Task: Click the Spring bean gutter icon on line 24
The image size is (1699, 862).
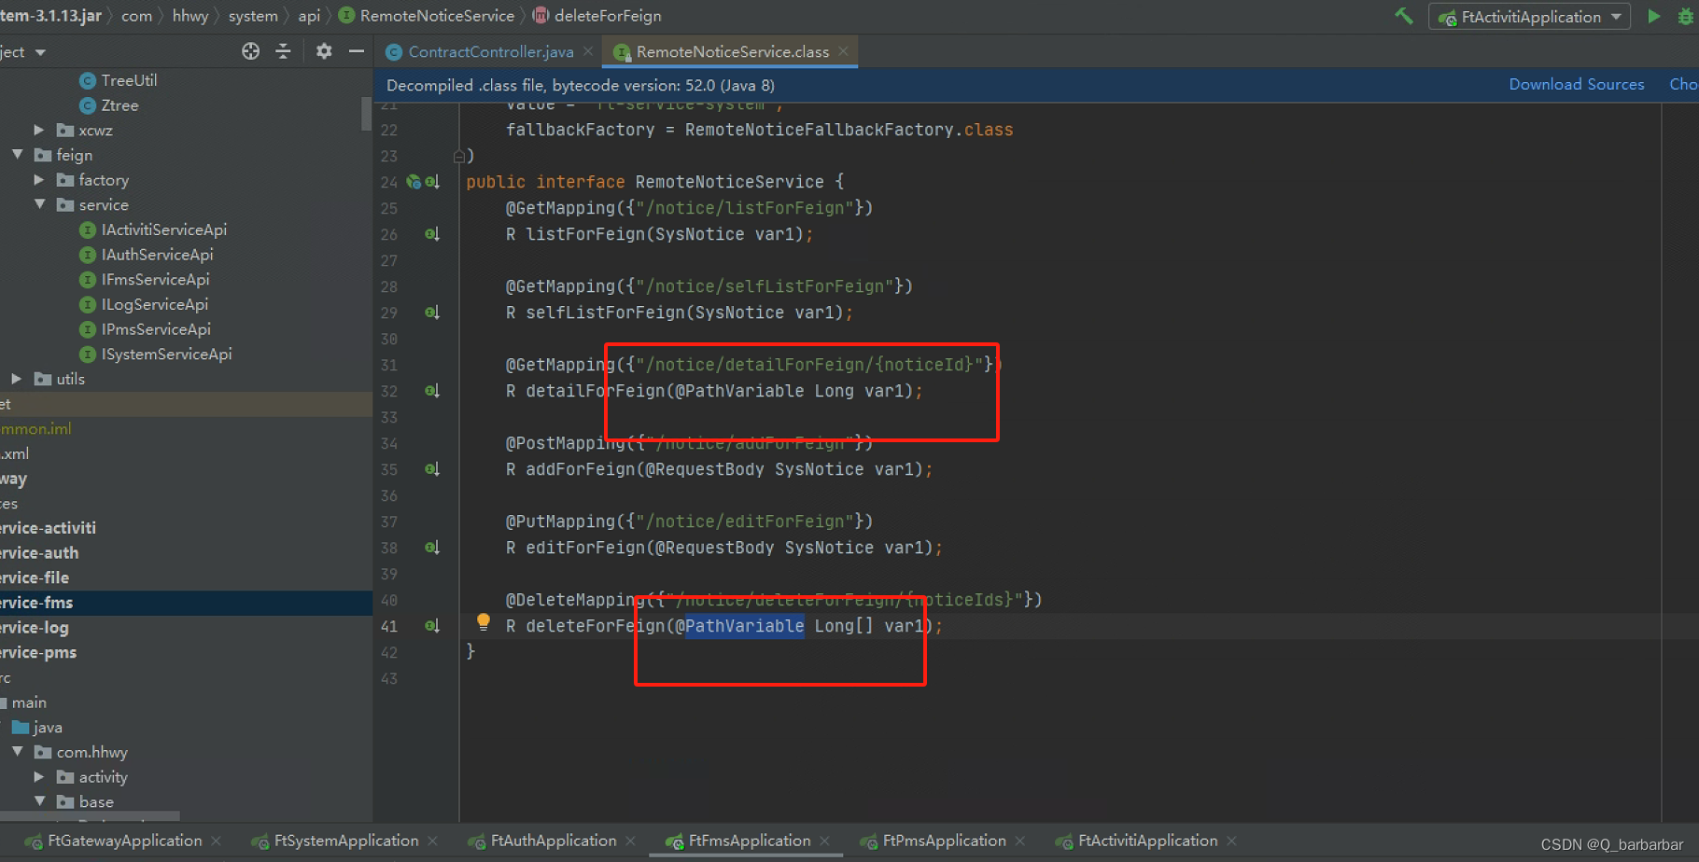Action: (x=413, y=182)
